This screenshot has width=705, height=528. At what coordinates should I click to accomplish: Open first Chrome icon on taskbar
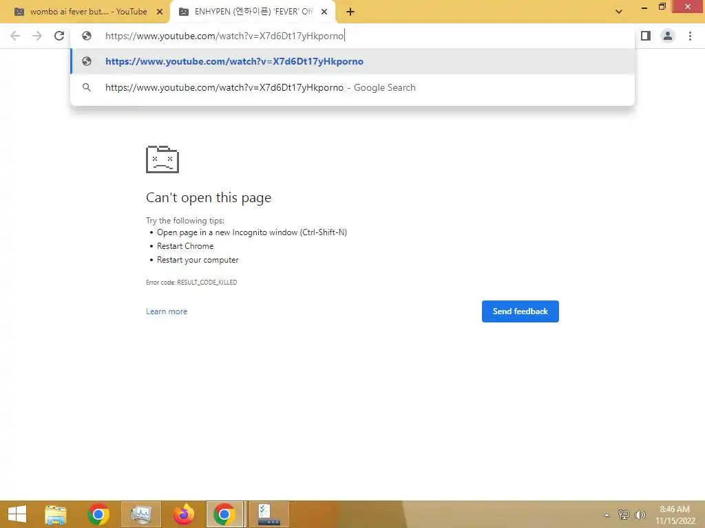pos(98,514)
